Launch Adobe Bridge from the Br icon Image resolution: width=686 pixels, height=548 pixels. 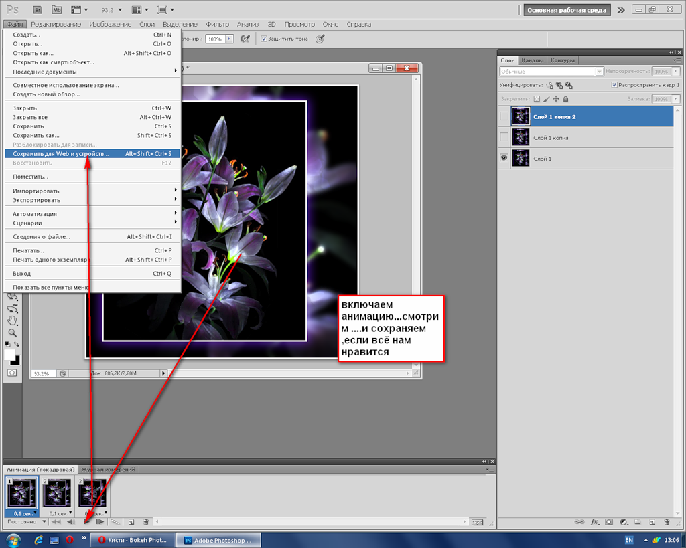[38, 10]
